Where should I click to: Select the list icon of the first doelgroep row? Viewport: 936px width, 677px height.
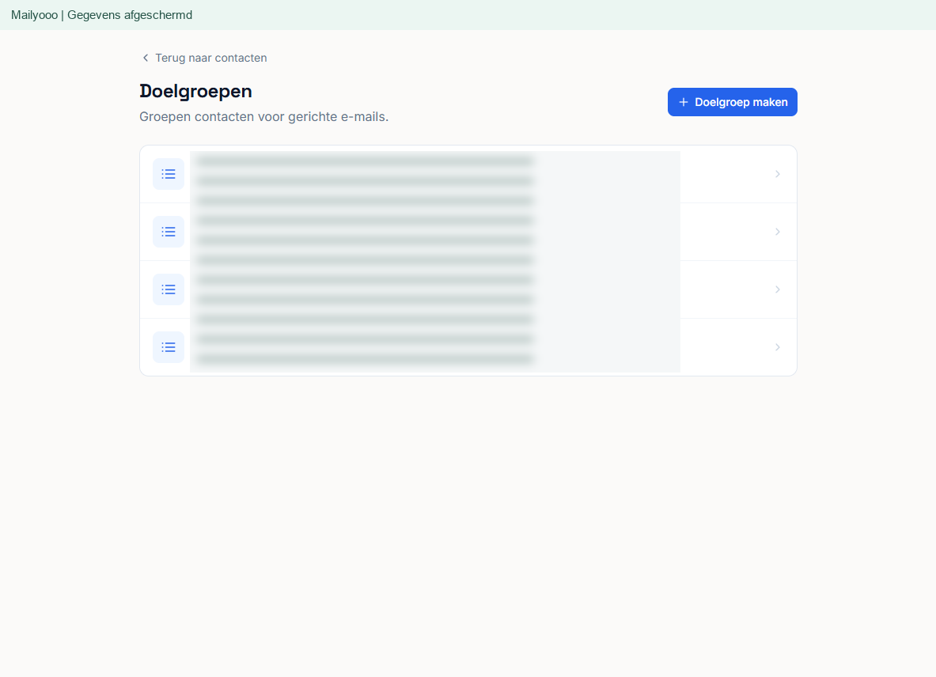point(169,174)
